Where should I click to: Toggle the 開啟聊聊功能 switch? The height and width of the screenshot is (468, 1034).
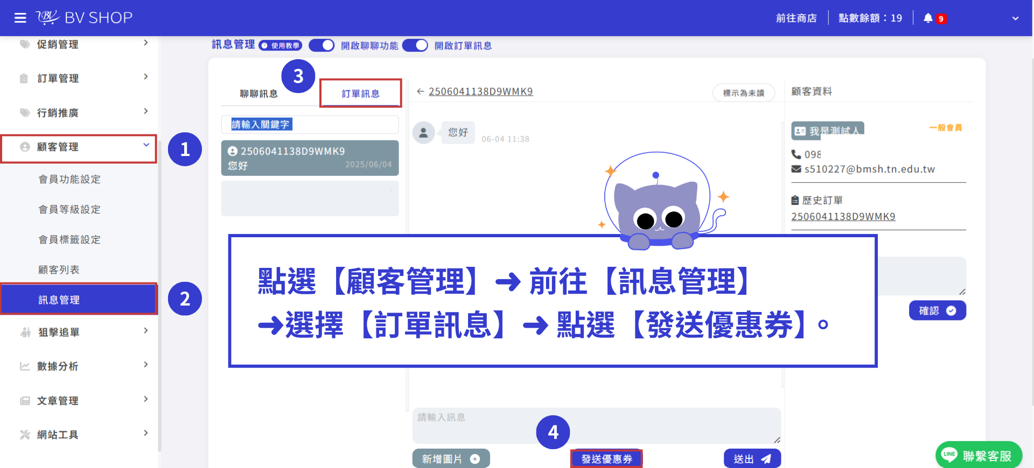point(322,45)
